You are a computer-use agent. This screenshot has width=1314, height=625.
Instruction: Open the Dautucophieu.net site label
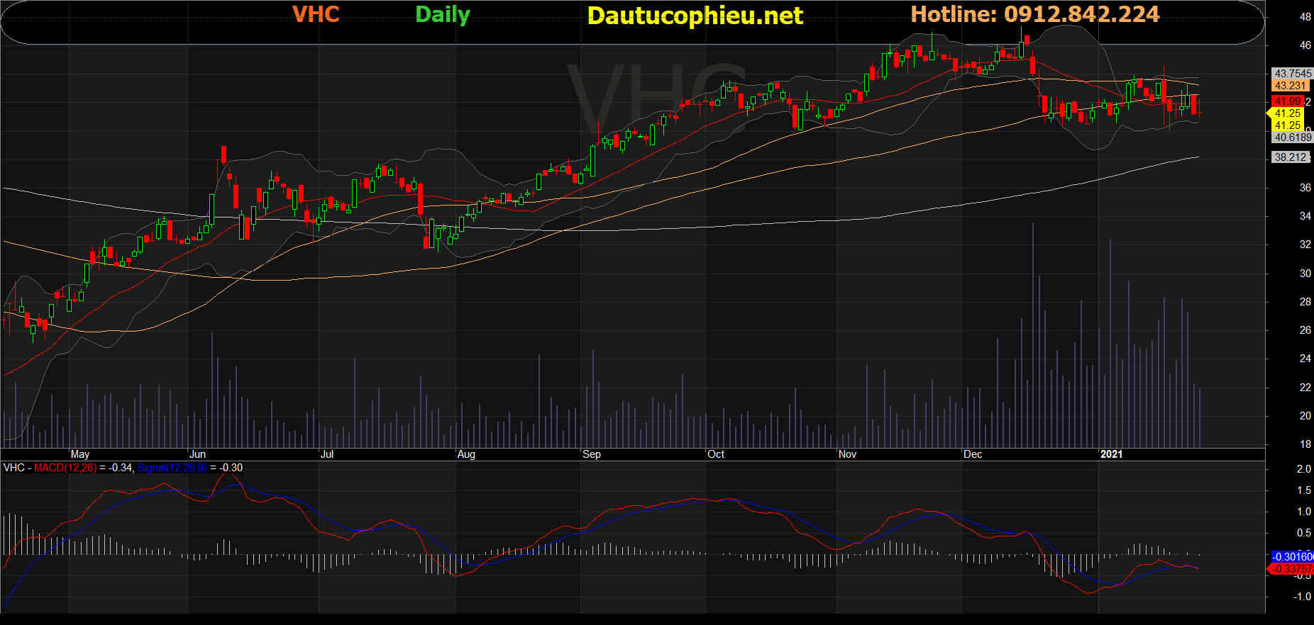(695, 16)
